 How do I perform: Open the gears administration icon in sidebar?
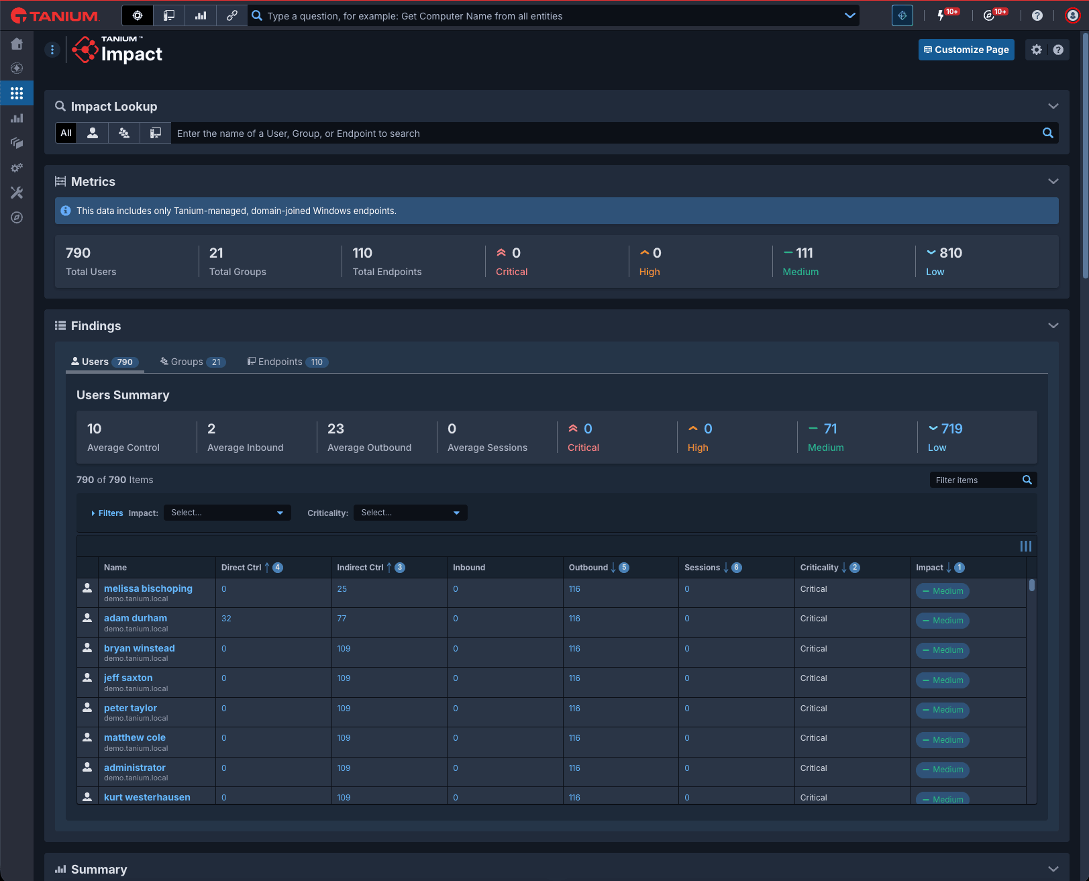click(x=17, y=168)
